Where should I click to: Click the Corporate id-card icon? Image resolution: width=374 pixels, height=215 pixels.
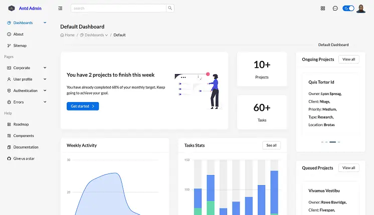pos(9,68)
